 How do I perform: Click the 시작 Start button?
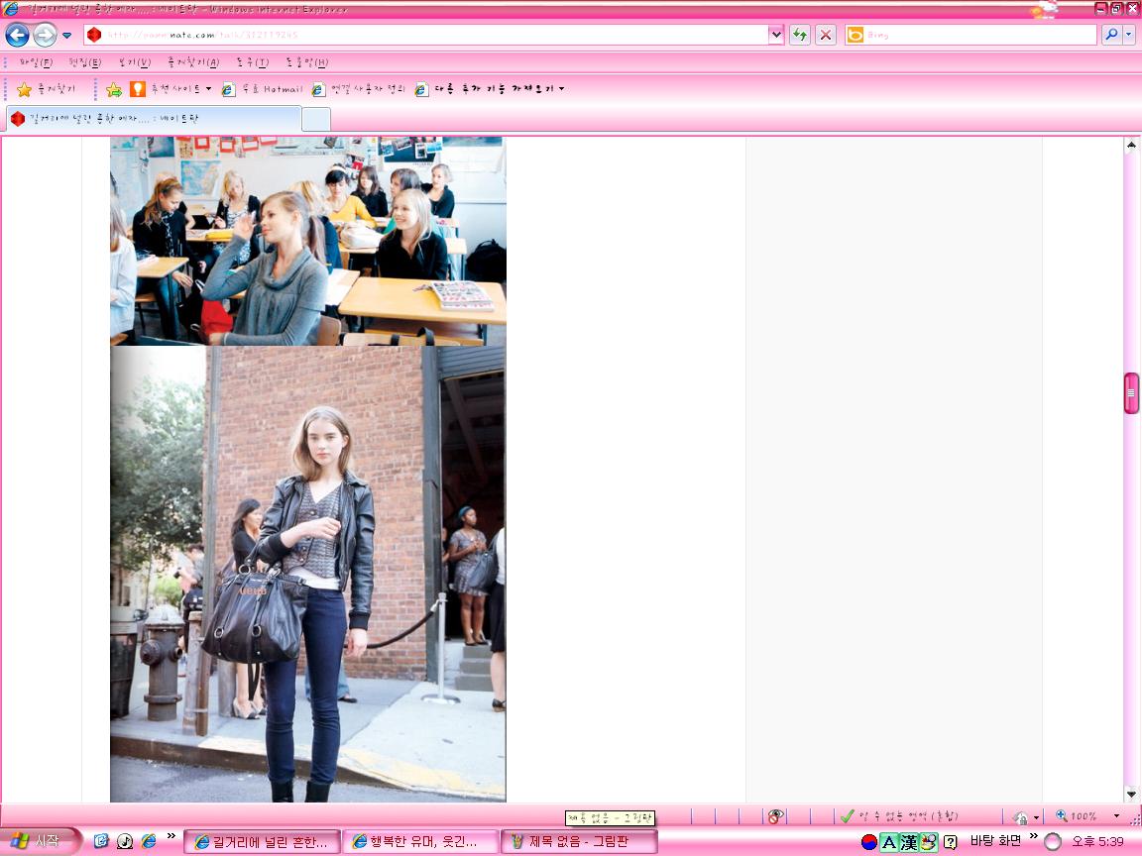(38, 841)
